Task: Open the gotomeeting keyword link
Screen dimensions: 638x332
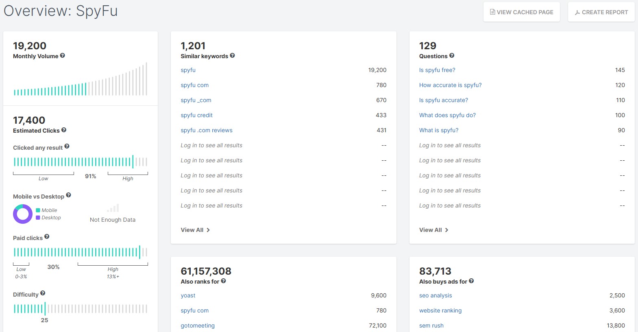Action: tap(198, 325)
